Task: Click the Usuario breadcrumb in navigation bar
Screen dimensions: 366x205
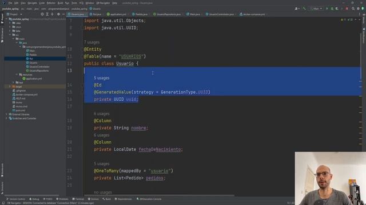Action: [x=95, y=9]
